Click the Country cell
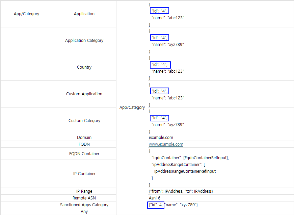Viewport: 294px width, 215px height. [84, 67]
